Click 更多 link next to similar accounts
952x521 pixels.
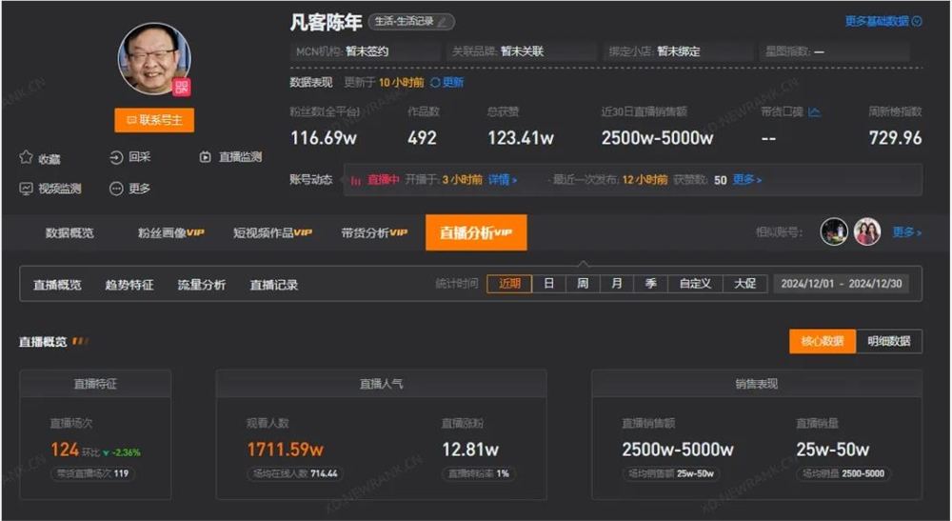click(x=907, y=232)
